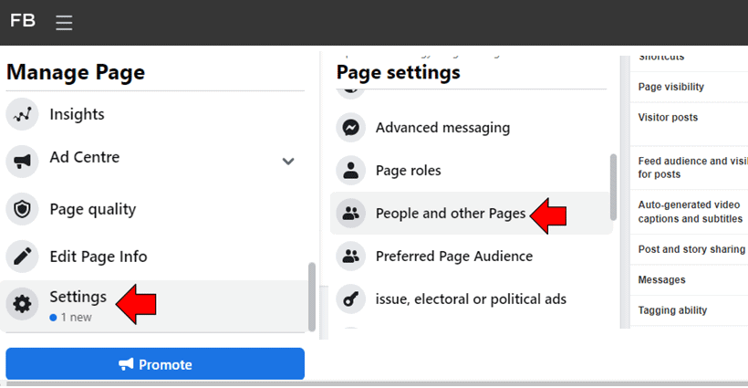Screen dimensions: 748x388
Task: Open Post and story sharing row
Action: point(691,249)
